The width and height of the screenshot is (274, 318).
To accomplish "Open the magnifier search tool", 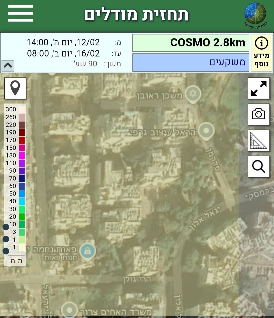I will coord(259,167).
